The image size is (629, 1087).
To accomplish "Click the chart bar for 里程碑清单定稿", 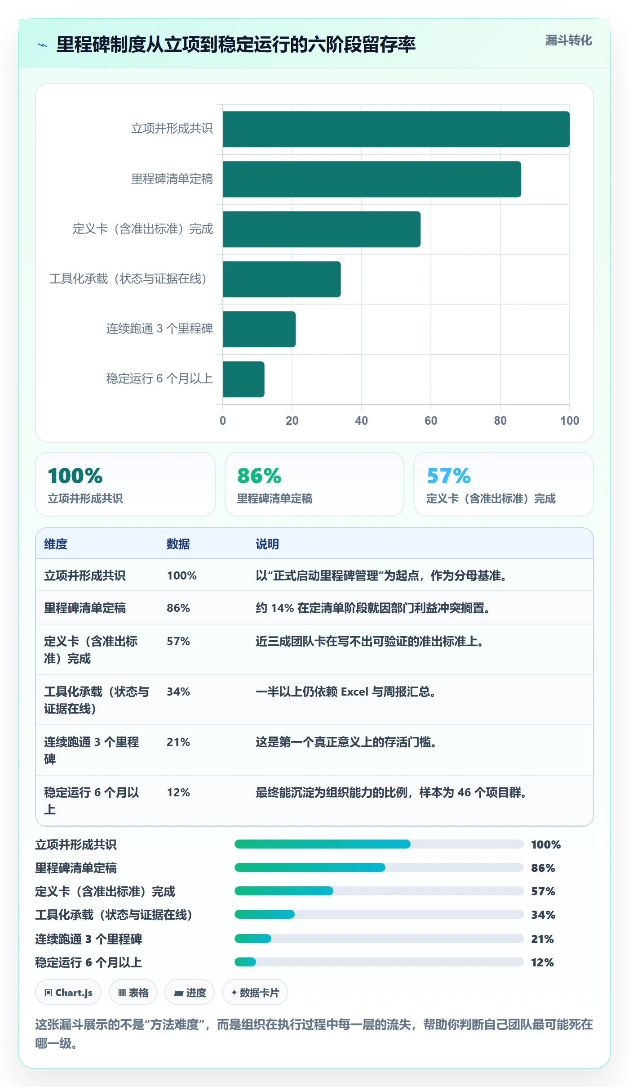I will pos(372,179).
